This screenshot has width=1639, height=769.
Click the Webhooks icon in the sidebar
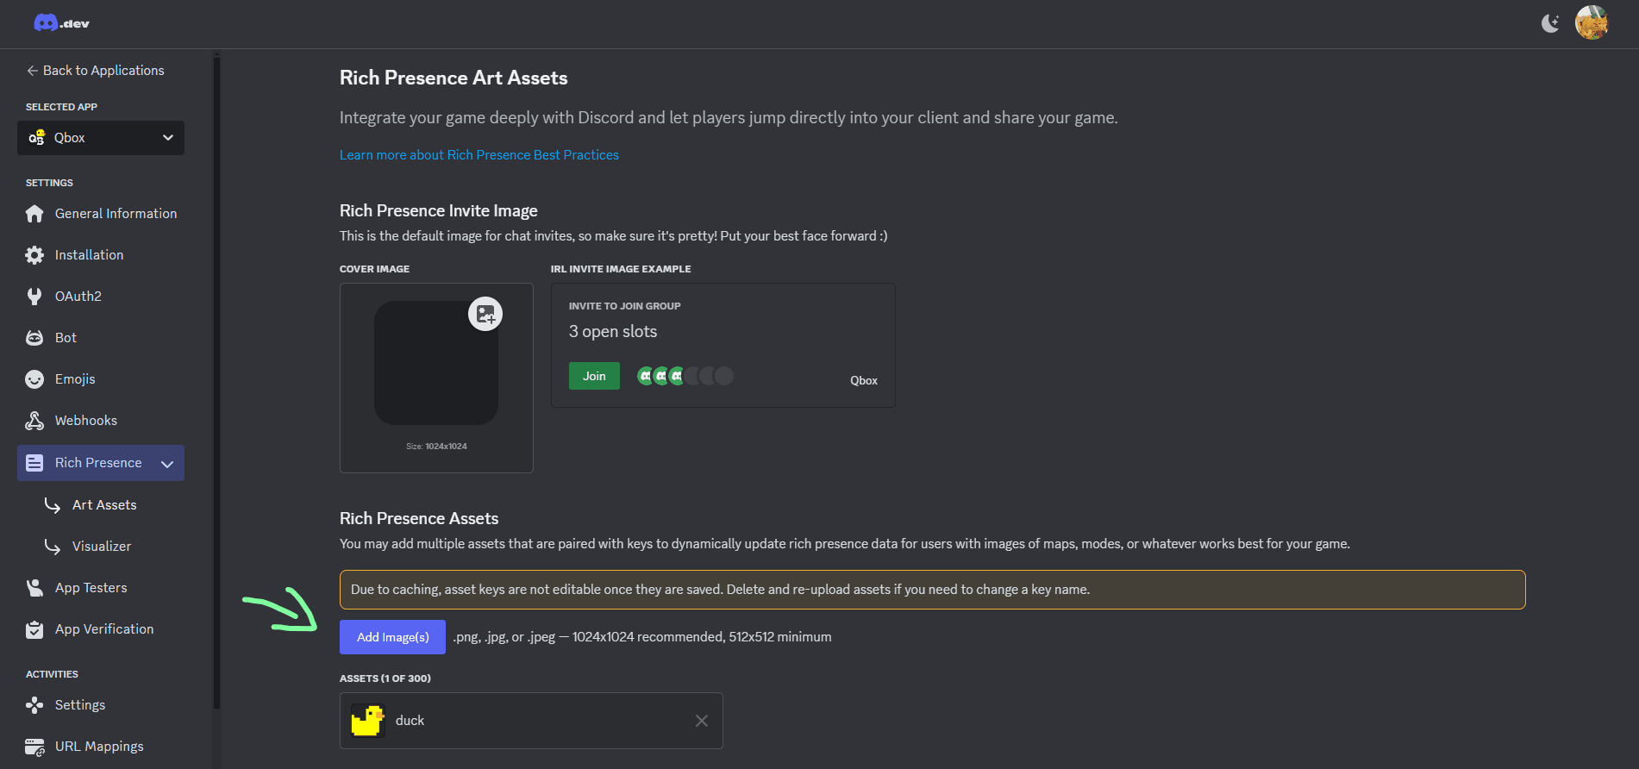[34, 421]
